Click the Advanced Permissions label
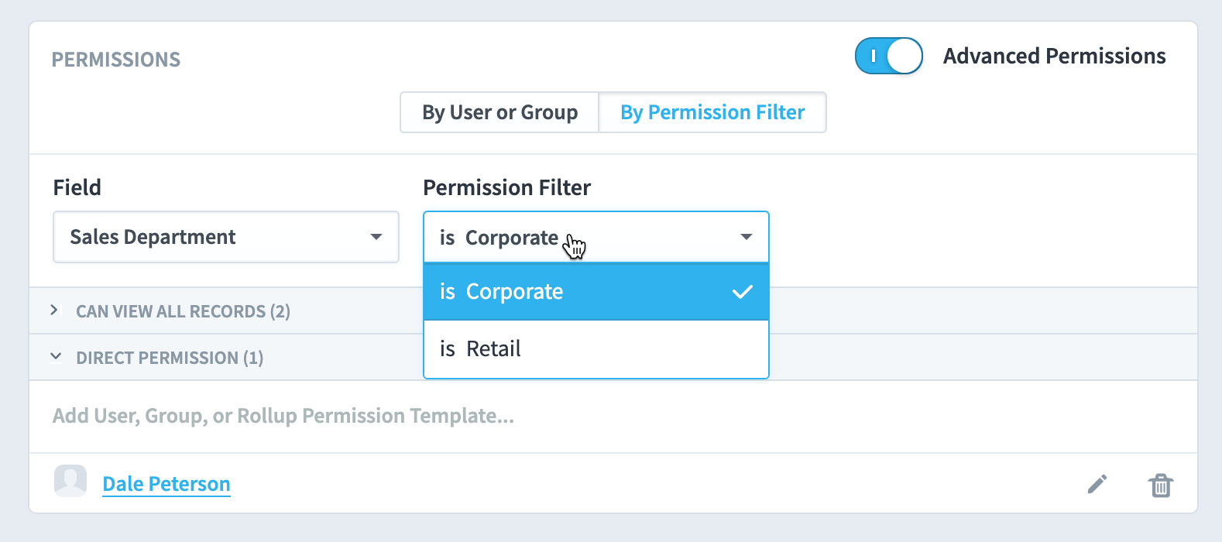The width and height of the screenshot is (1222, 542). point(1054,56)
